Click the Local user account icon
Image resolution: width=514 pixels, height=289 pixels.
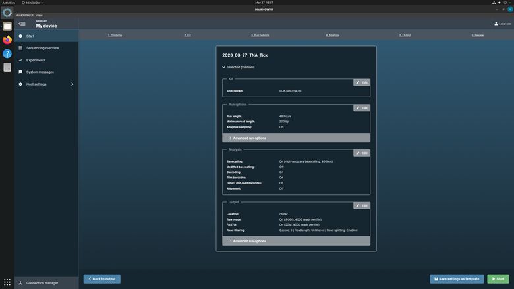coord(497,24)
